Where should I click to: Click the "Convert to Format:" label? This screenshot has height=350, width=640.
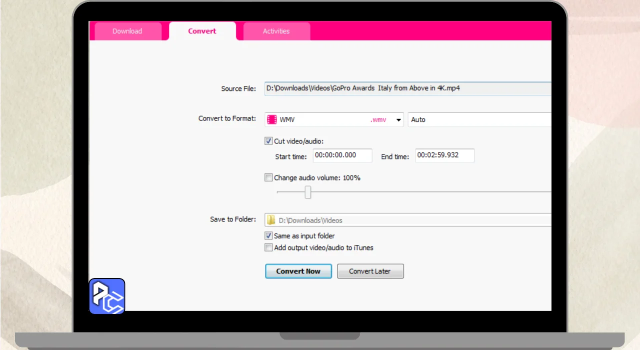pos(227,118)
